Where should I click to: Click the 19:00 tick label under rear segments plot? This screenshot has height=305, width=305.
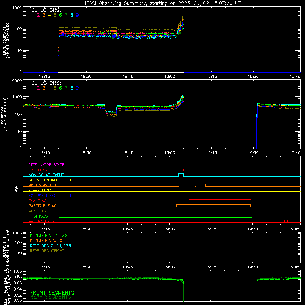170,153
